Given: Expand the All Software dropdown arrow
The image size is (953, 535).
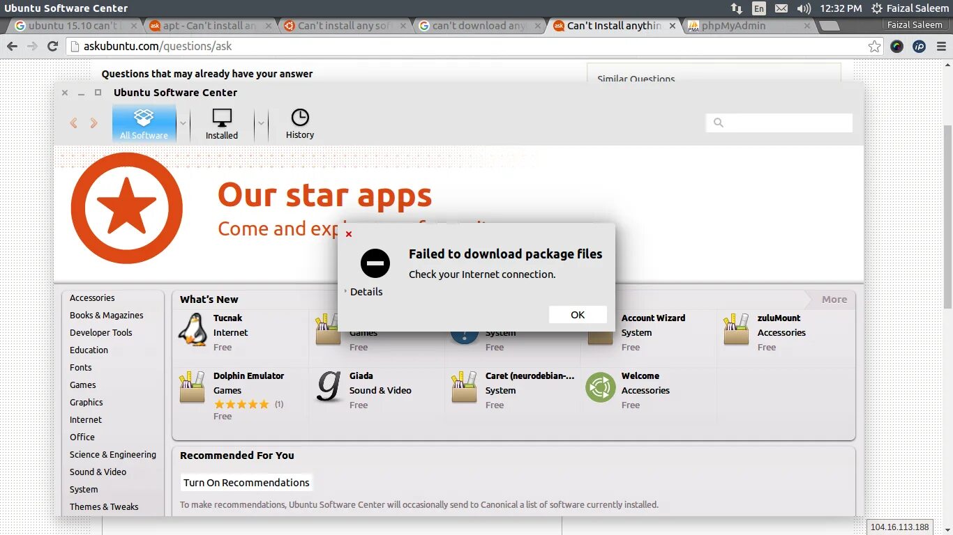Looking at the screenshot, I should [183, 123].
